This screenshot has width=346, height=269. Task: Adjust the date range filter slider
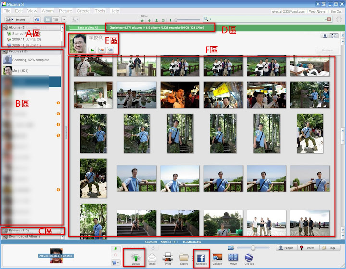[176, 20]
